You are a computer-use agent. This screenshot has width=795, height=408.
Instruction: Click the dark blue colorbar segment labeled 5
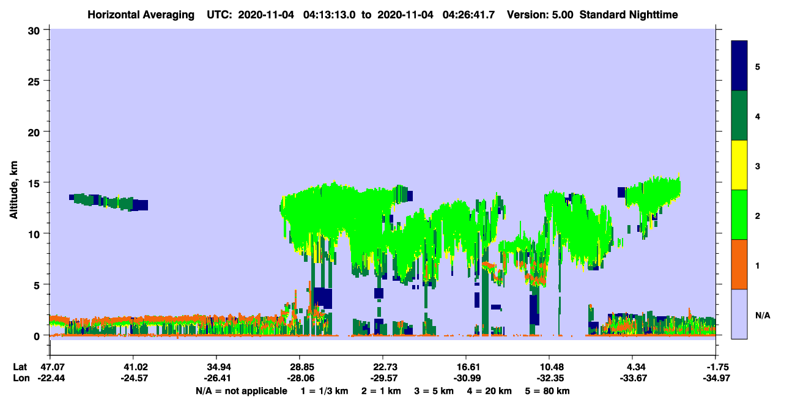739,66
